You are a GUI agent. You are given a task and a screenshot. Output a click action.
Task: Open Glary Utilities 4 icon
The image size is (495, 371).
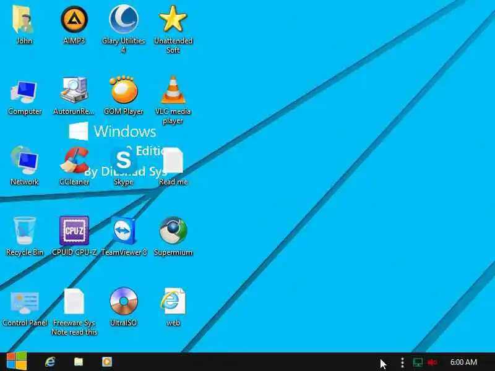point(123,20)
